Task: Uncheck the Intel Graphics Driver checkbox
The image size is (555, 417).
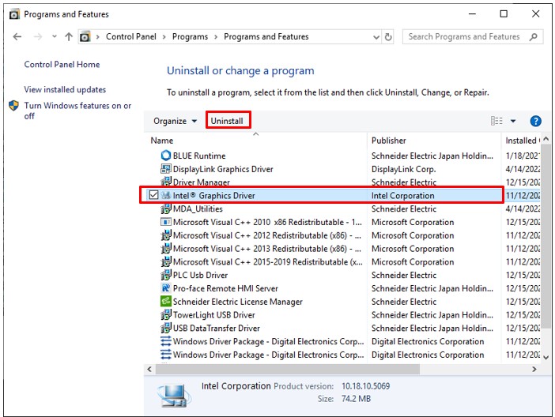Action: pyautogui.click(x=153, y=195)
